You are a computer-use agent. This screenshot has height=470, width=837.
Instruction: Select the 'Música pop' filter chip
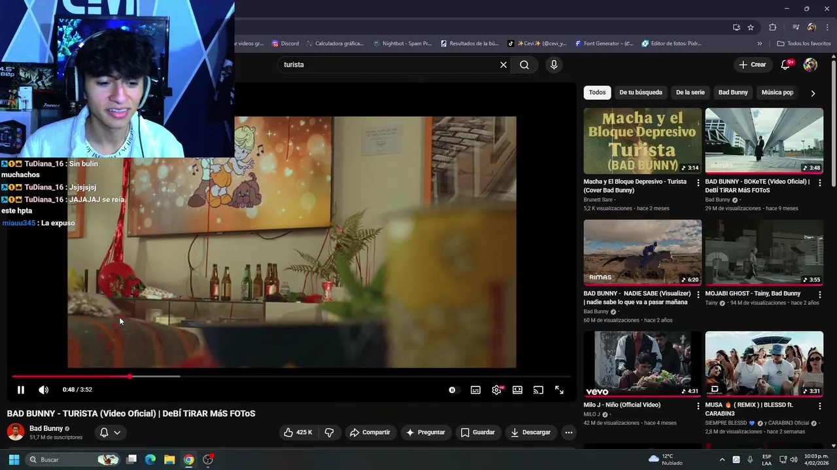coord(777,93)
